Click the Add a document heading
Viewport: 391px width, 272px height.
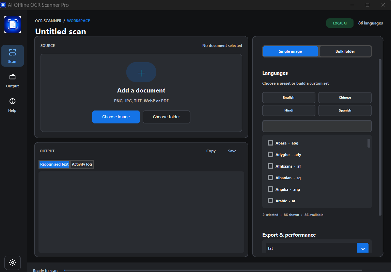click(141, 90)
